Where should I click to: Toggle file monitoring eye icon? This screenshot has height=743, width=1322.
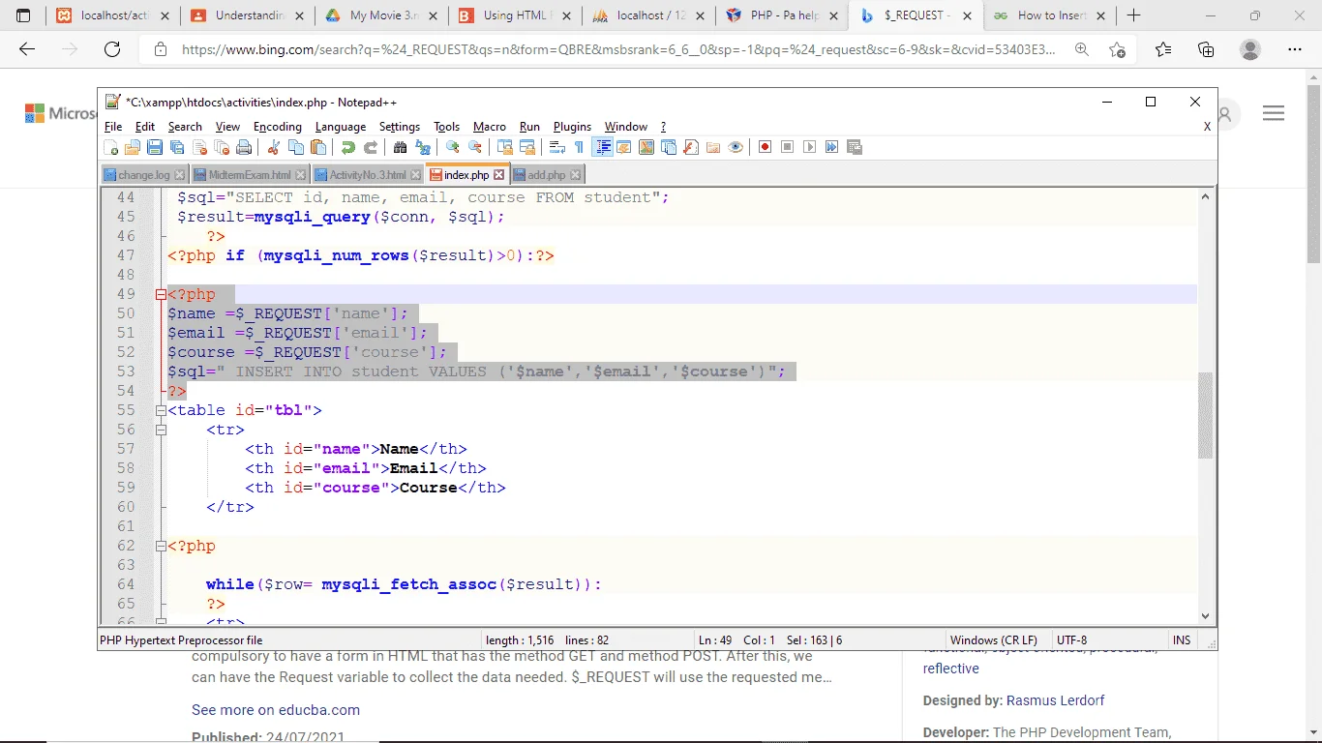(736, 147)
